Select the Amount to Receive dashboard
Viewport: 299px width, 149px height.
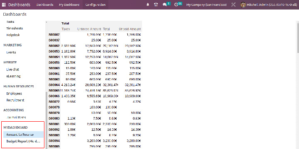click(23, 135)
